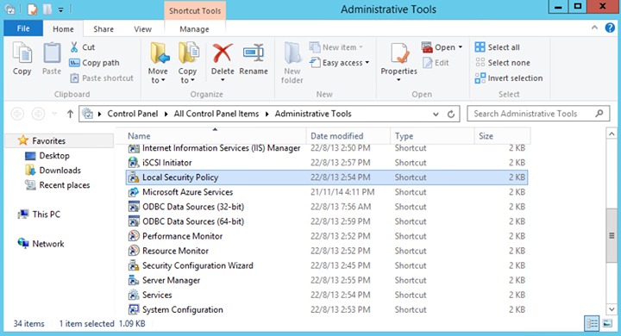Select the Performance Monitor icon

point(134,236)
